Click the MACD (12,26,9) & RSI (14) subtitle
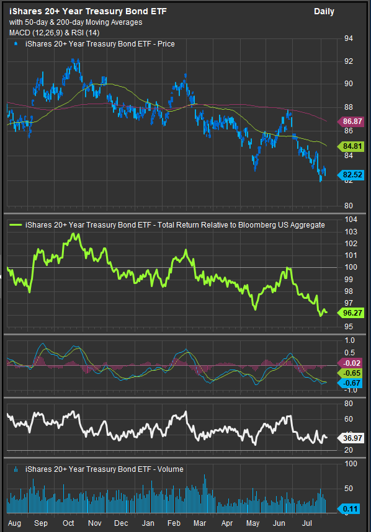371x532 pixels. [x=55, y=33]
